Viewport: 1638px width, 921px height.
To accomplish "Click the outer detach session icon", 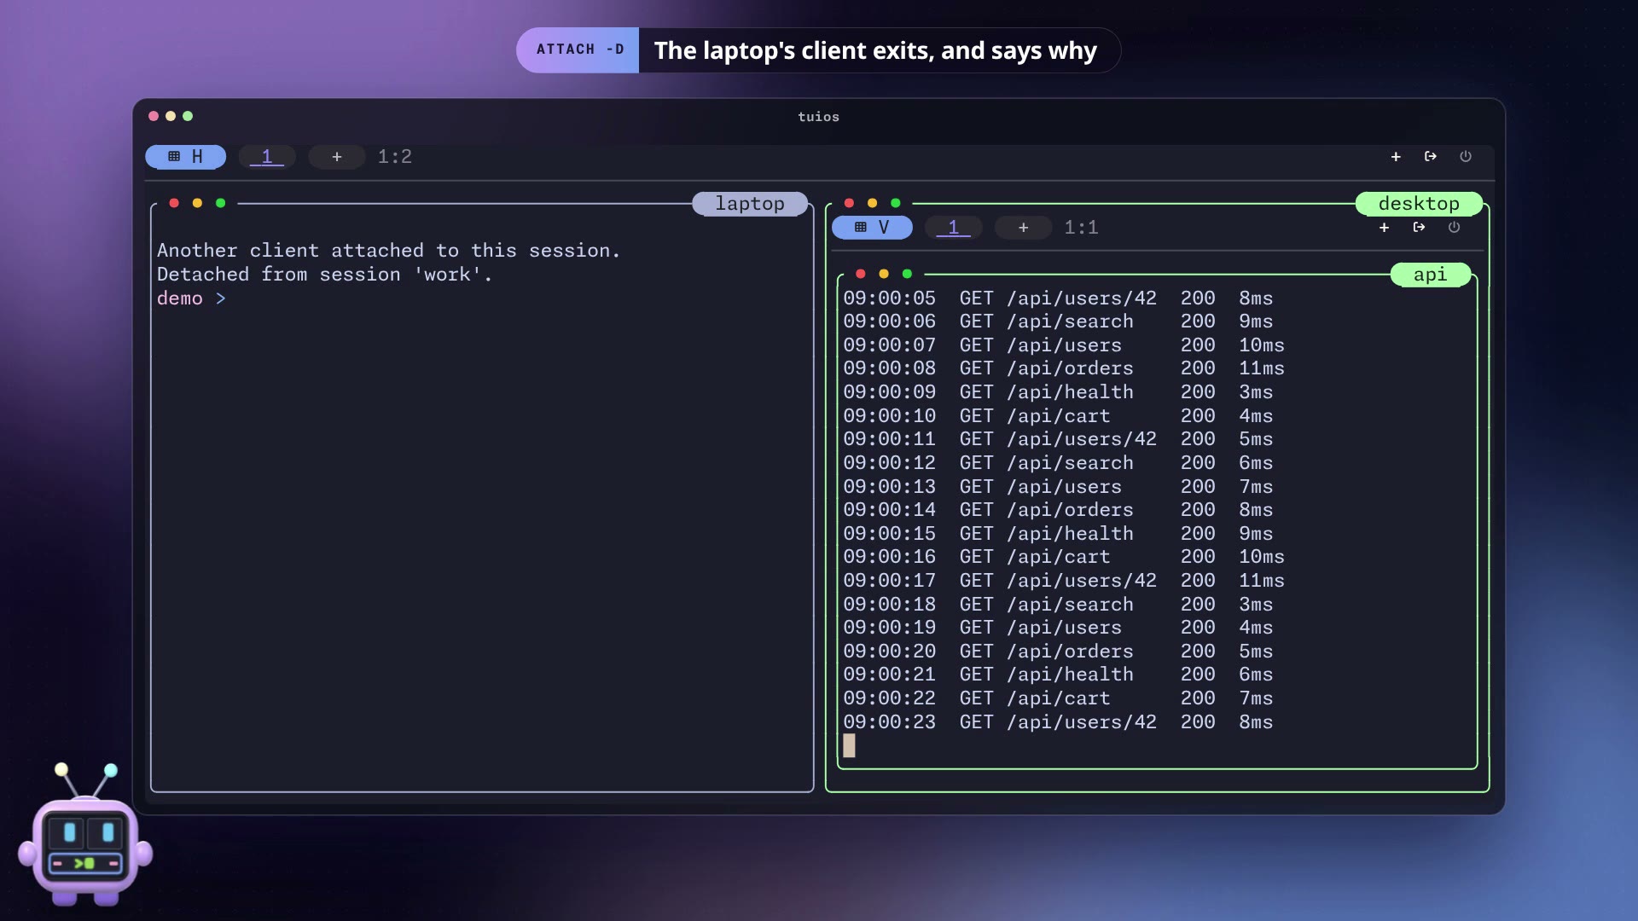I will [x=1431, y=157].
